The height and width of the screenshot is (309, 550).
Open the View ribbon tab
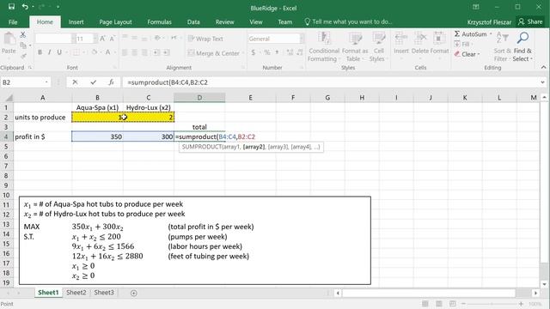[256, 21]
